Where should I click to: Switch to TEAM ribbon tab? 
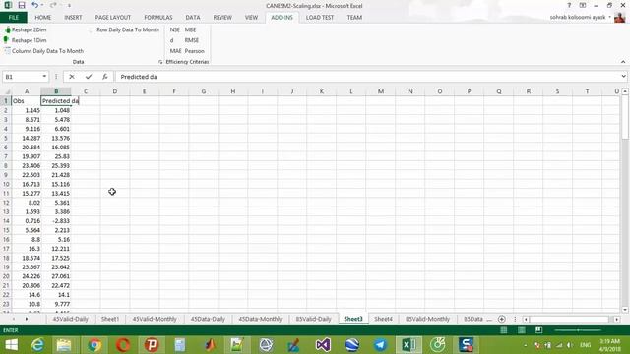coord(354,18)
